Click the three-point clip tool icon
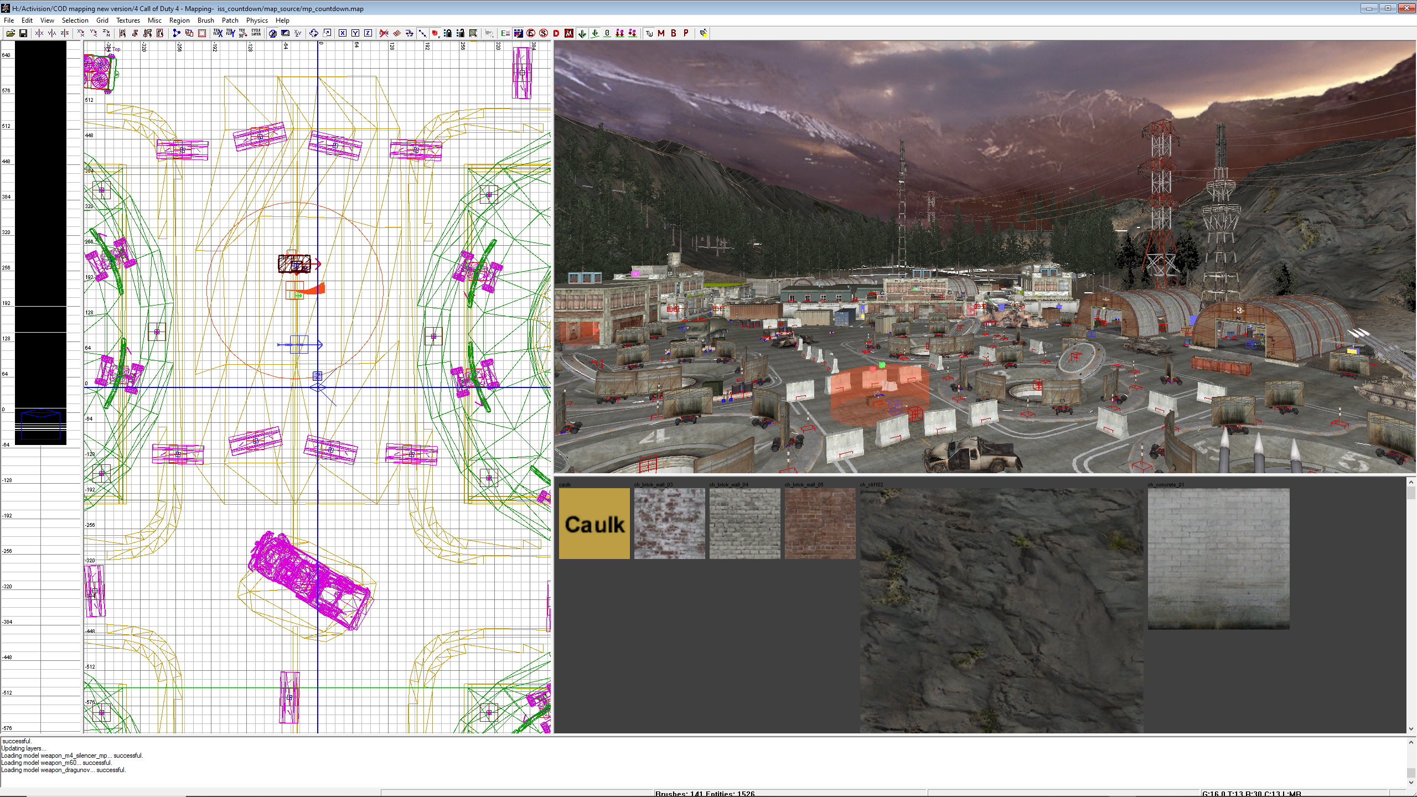 (176, 33)
